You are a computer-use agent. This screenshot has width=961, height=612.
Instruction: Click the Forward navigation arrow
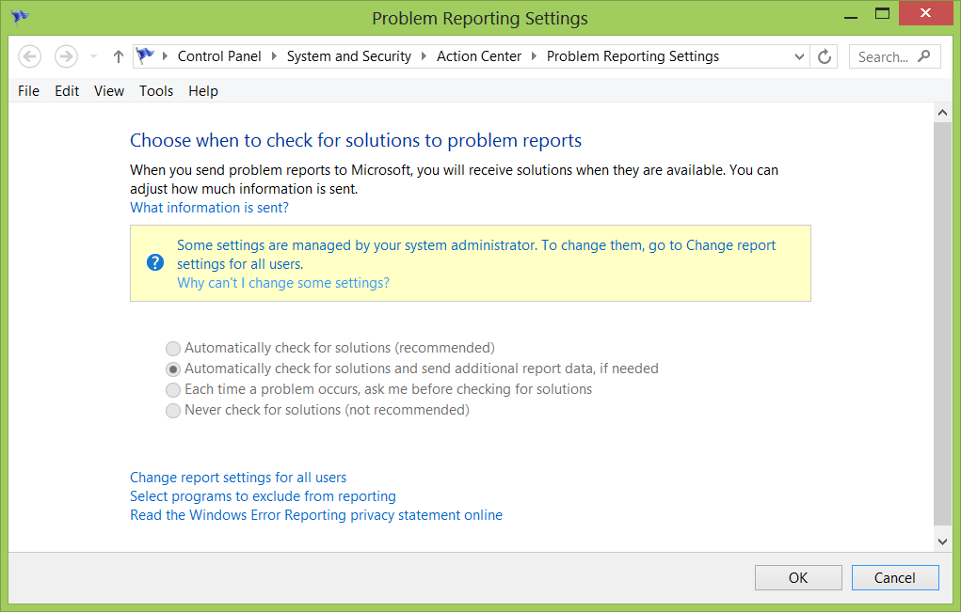[66, 56]
